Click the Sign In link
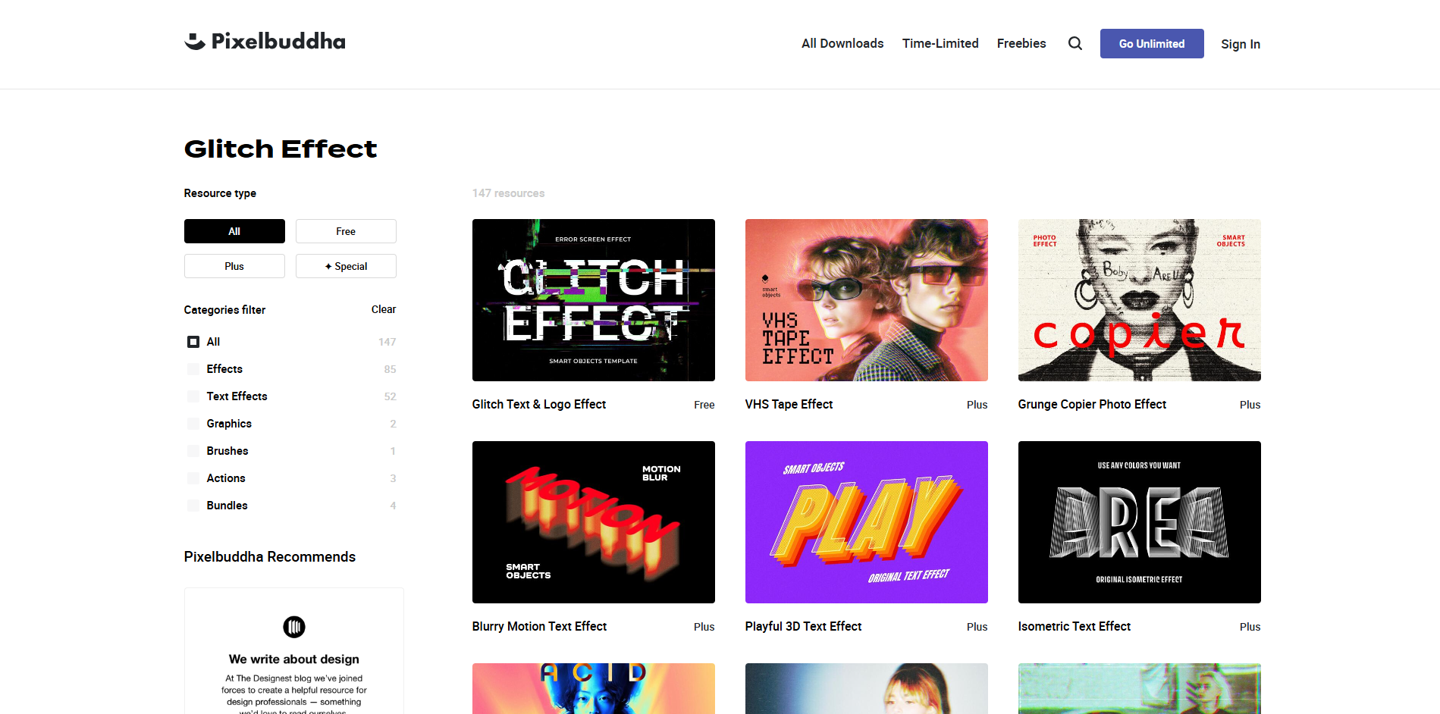 click(1240, 44)
